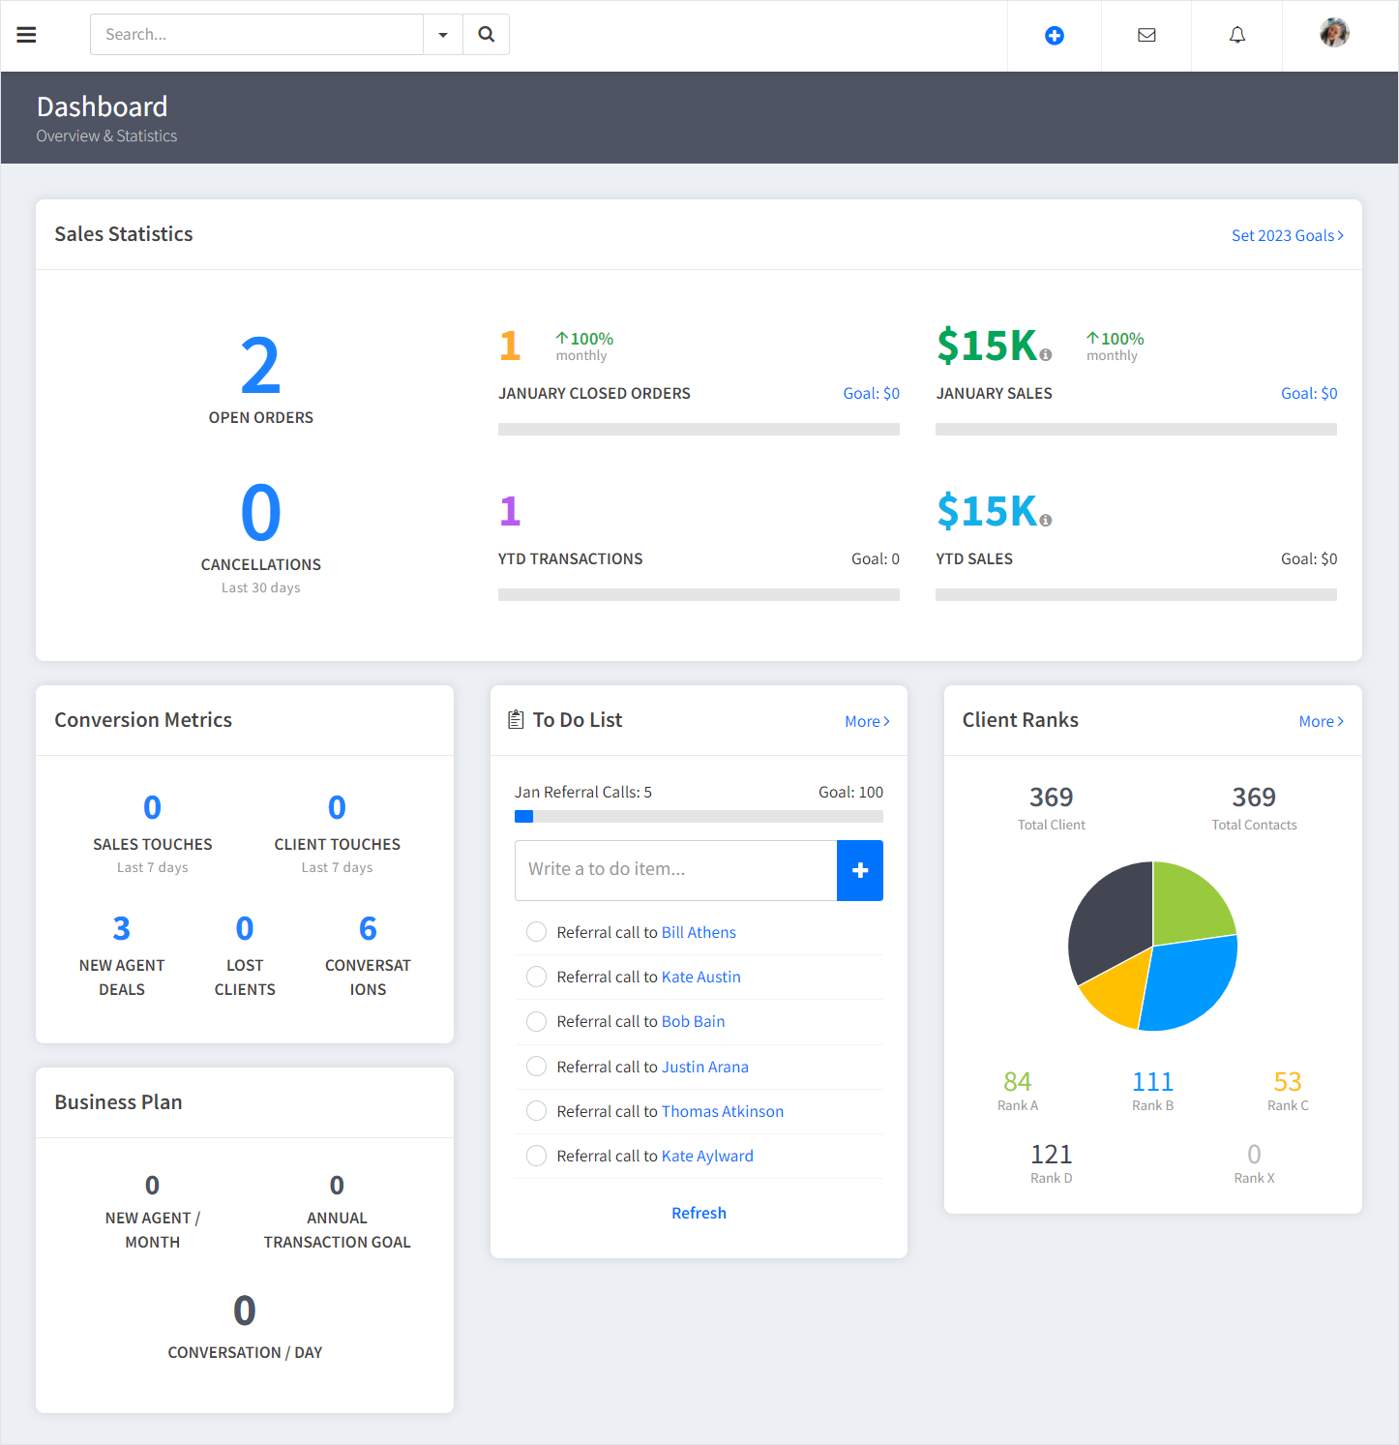Screen dimensions: 1399x1445
Task: Click Refresh under the to-do list
Action: pos(699,1213)
